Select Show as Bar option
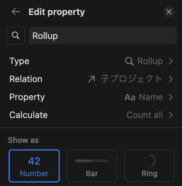The width and height of the screenshot is (182, 186). pyautogui.click(x=92, y=166)
